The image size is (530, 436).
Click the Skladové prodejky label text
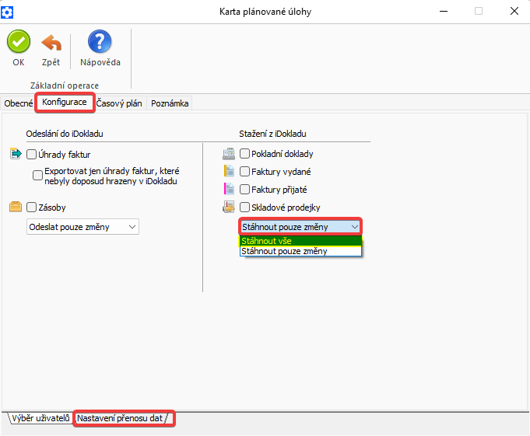pyautogui.click(x=286, y=208)
